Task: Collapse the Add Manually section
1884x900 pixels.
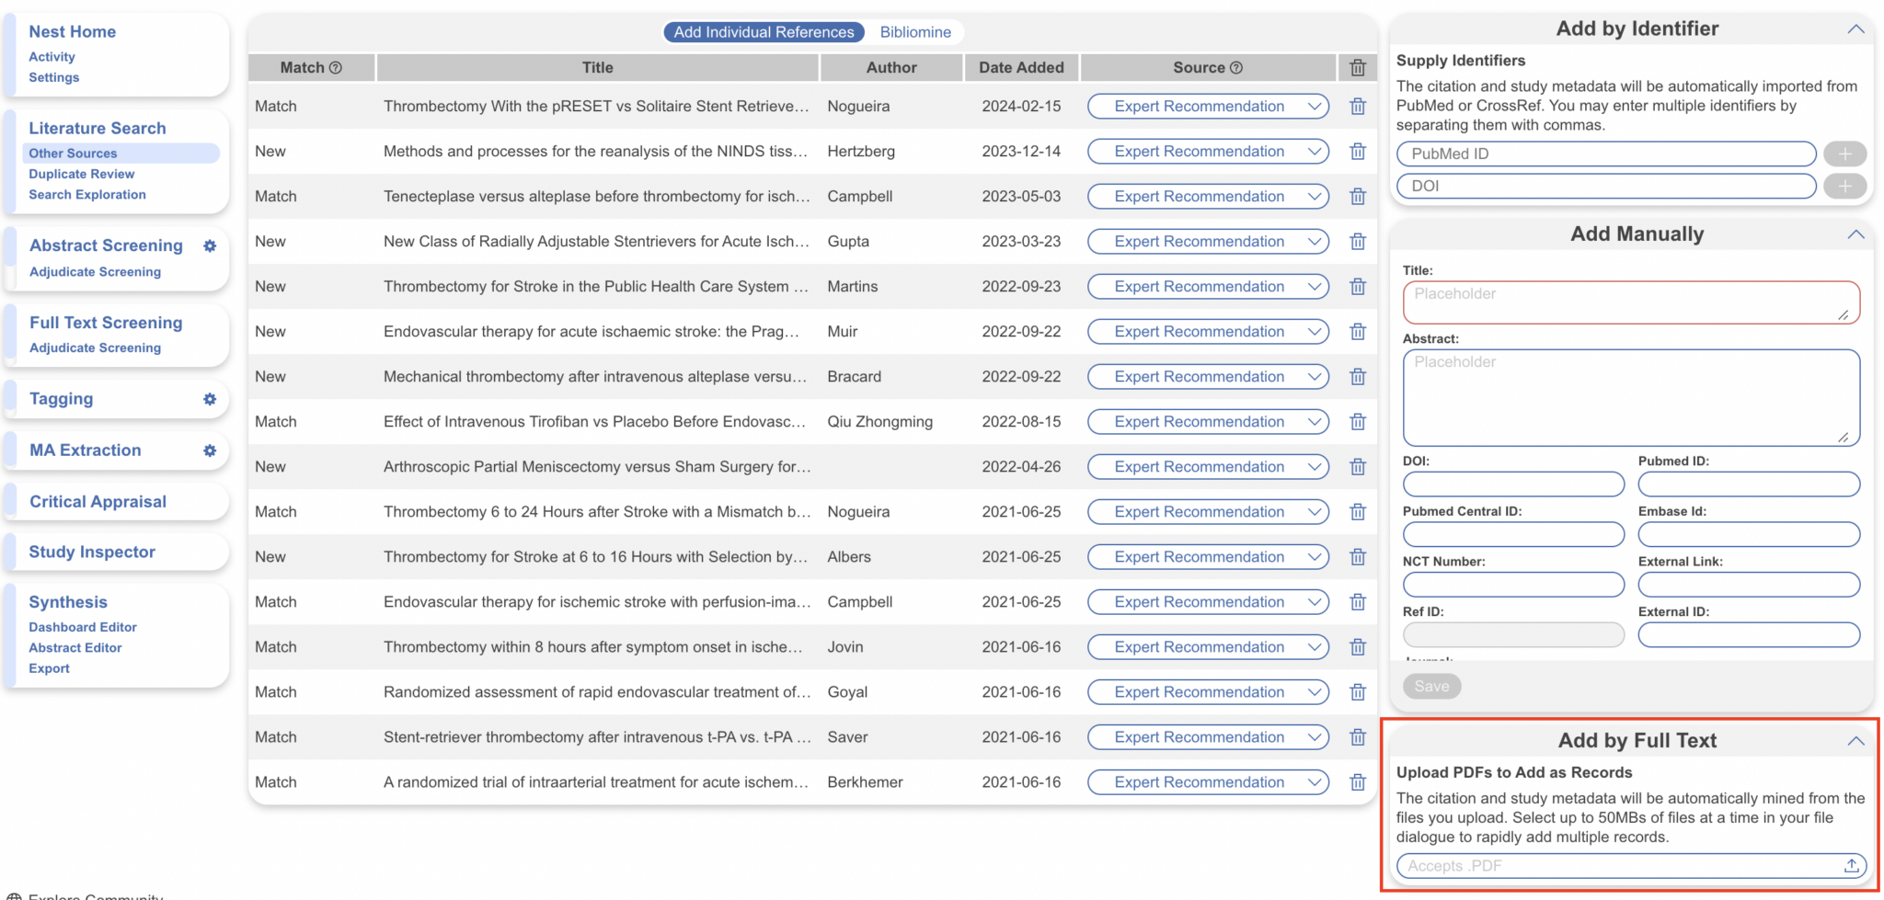Action: tap(1856, 234)
